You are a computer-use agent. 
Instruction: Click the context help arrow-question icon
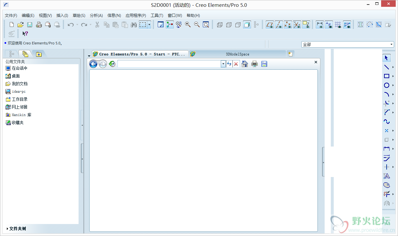point(25,33)
